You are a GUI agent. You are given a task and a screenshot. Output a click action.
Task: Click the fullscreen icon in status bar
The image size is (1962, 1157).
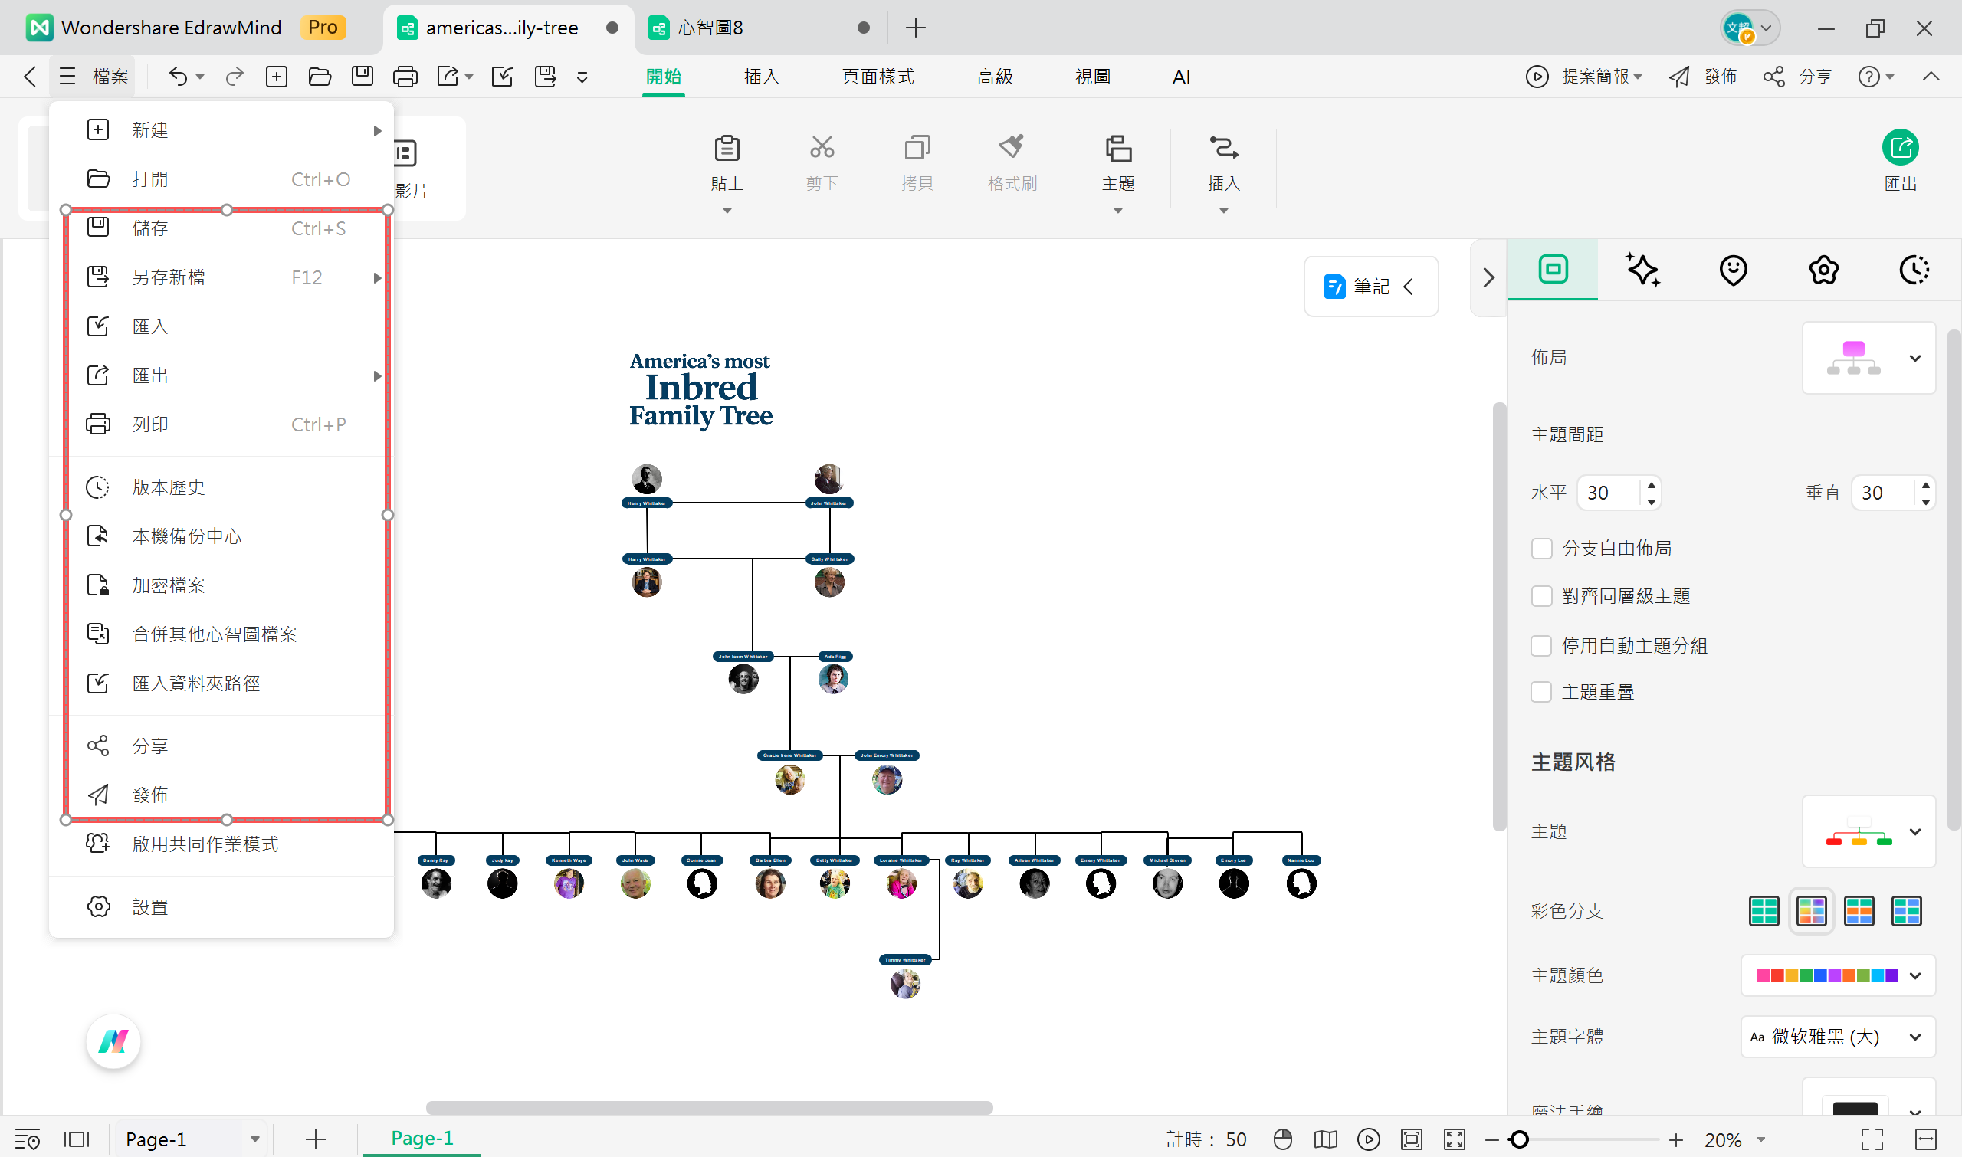[1872, 1139]
